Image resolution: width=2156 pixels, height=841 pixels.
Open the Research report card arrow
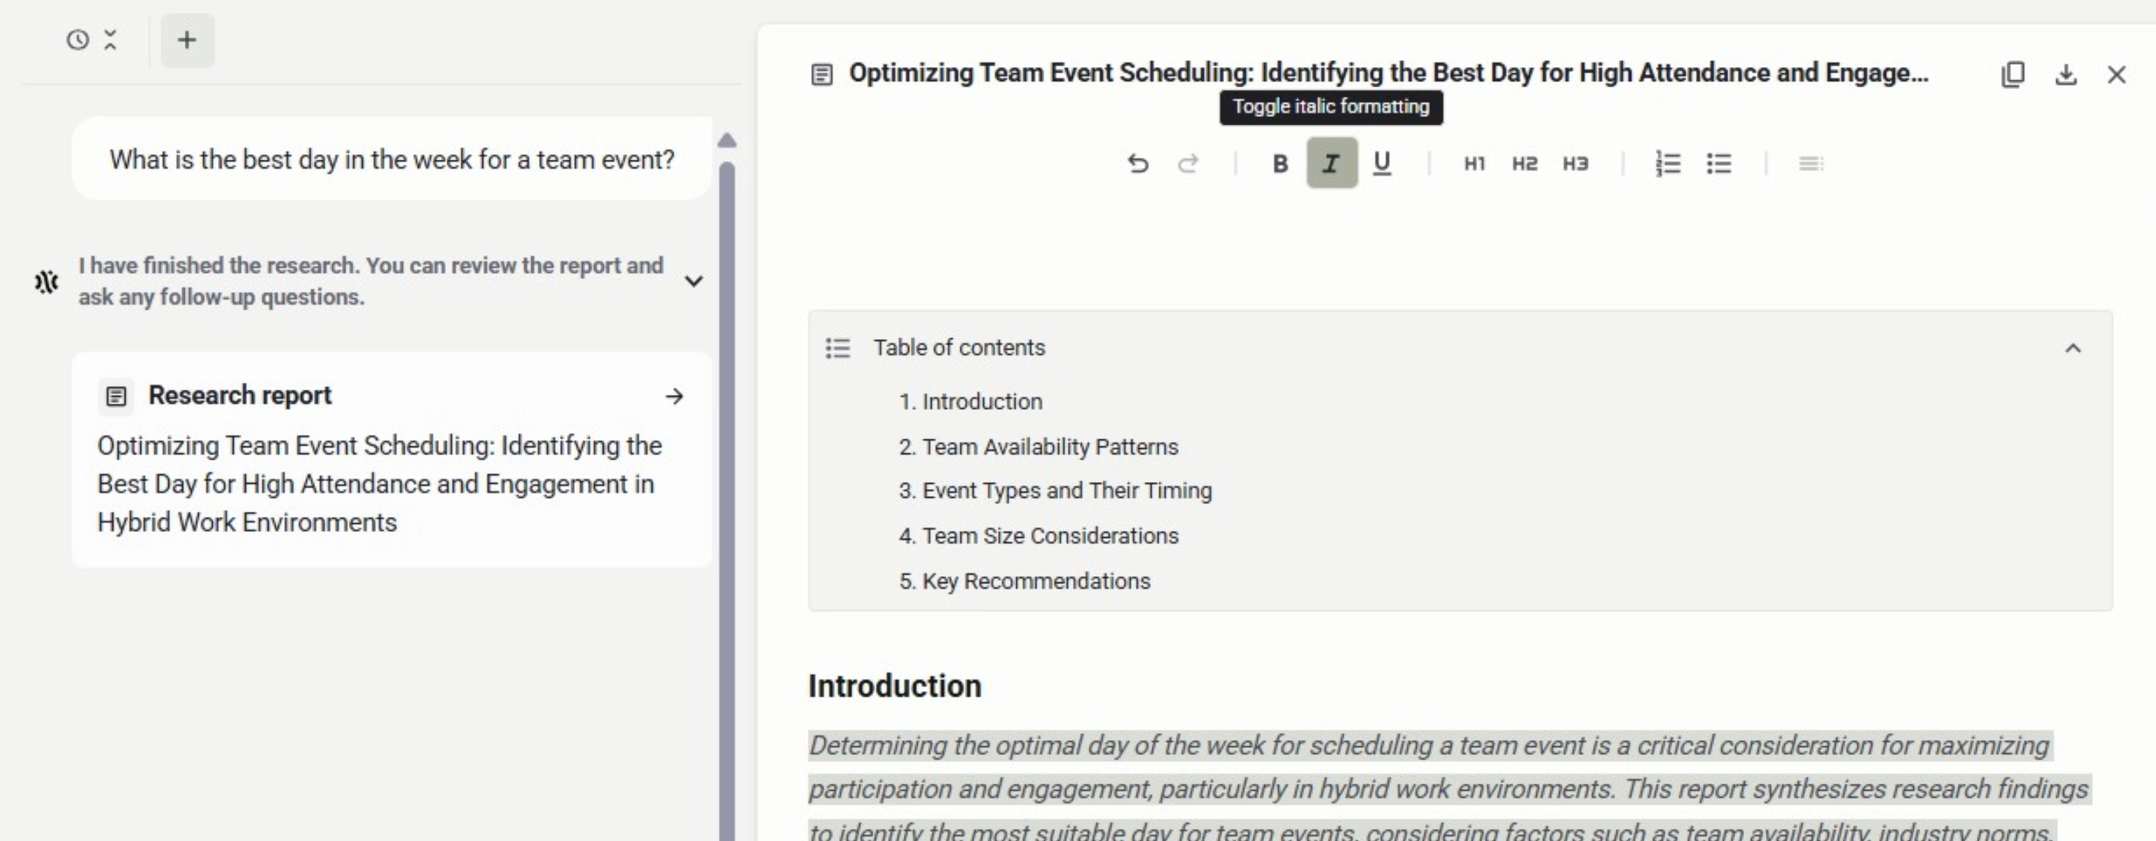pyautogui.click(x=674, y=396)
